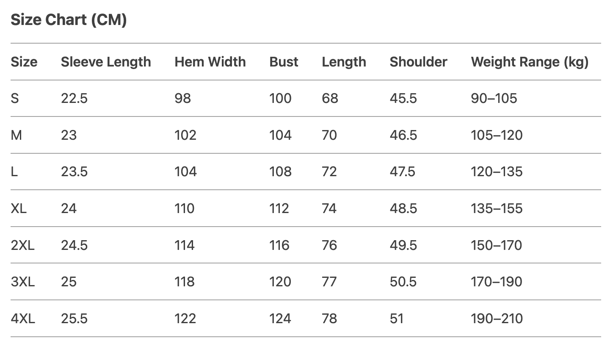Viewport: 613px width, 338px height.
Task: Click the "Size Chart (CM)" heading
Action: click(x=69, y=20)
